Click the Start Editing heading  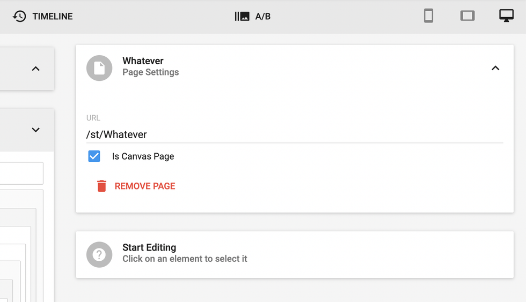(x=149, y=247)
